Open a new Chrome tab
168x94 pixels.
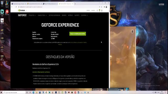pos(75,4)
